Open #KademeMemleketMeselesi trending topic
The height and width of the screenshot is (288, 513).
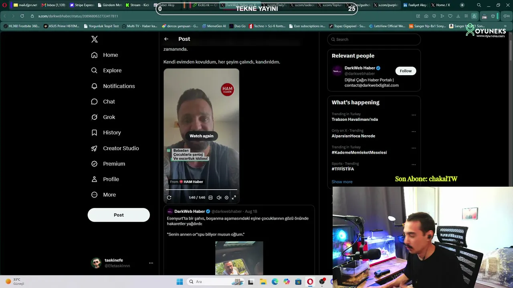pyautogui.click(x=359, y=152)
